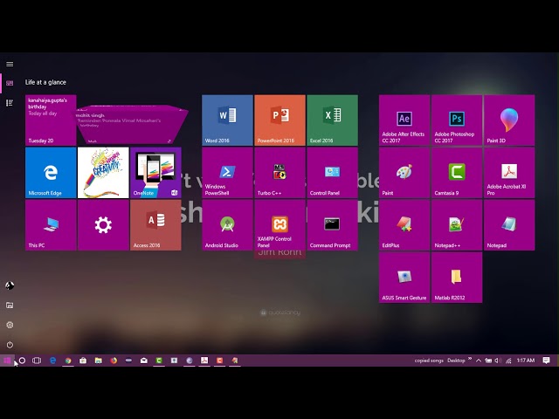The width and height of the screenshot is (559, 419).
Task: Open the calendar tile showing Tuesday 20
Action: point(51,120)
